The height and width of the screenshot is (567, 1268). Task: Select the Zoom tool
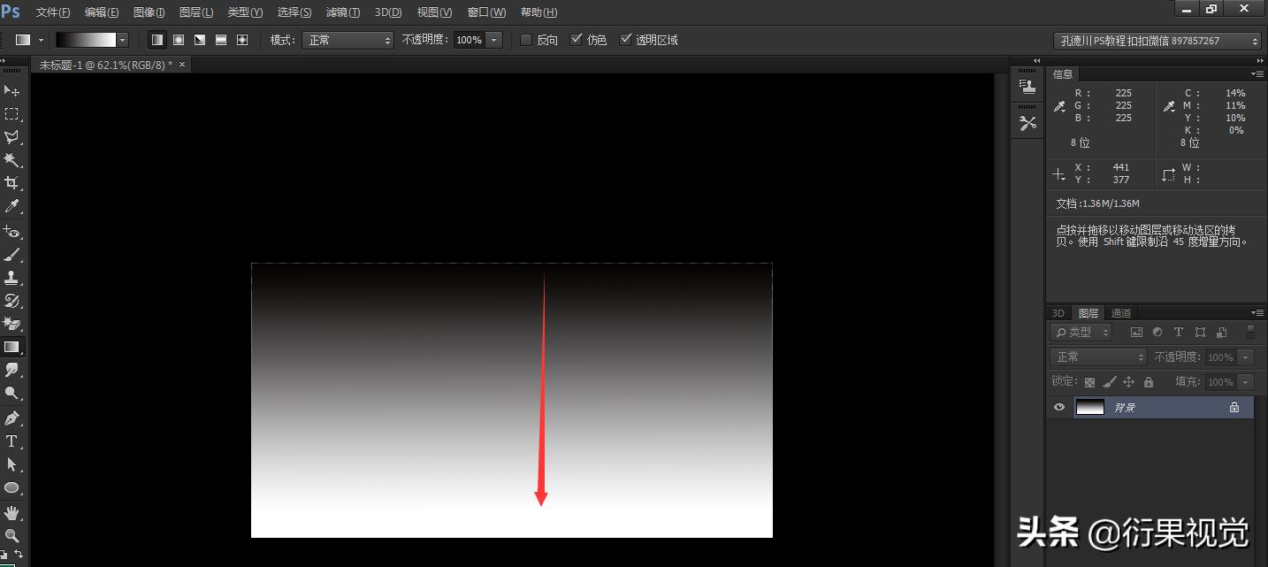[x=12, y=535]
